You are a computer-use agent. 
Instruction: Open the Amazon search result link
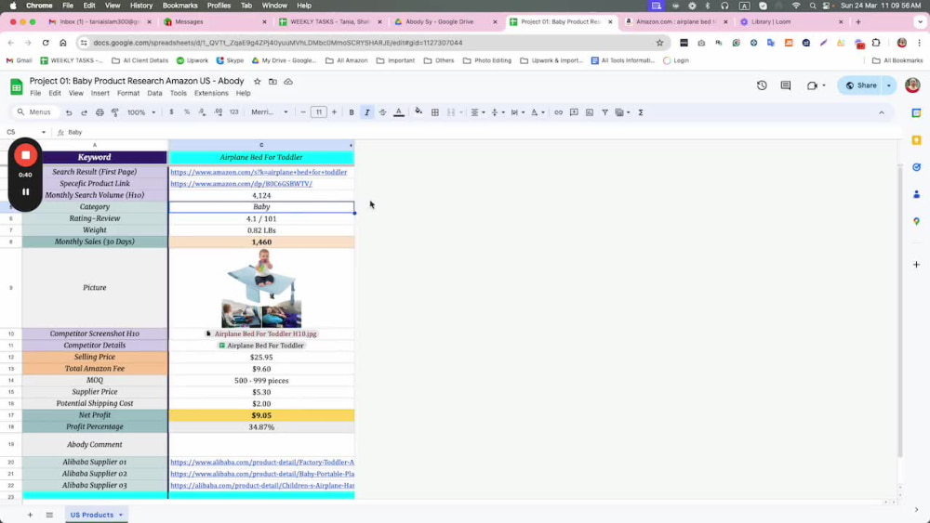[x=259, y=173]
